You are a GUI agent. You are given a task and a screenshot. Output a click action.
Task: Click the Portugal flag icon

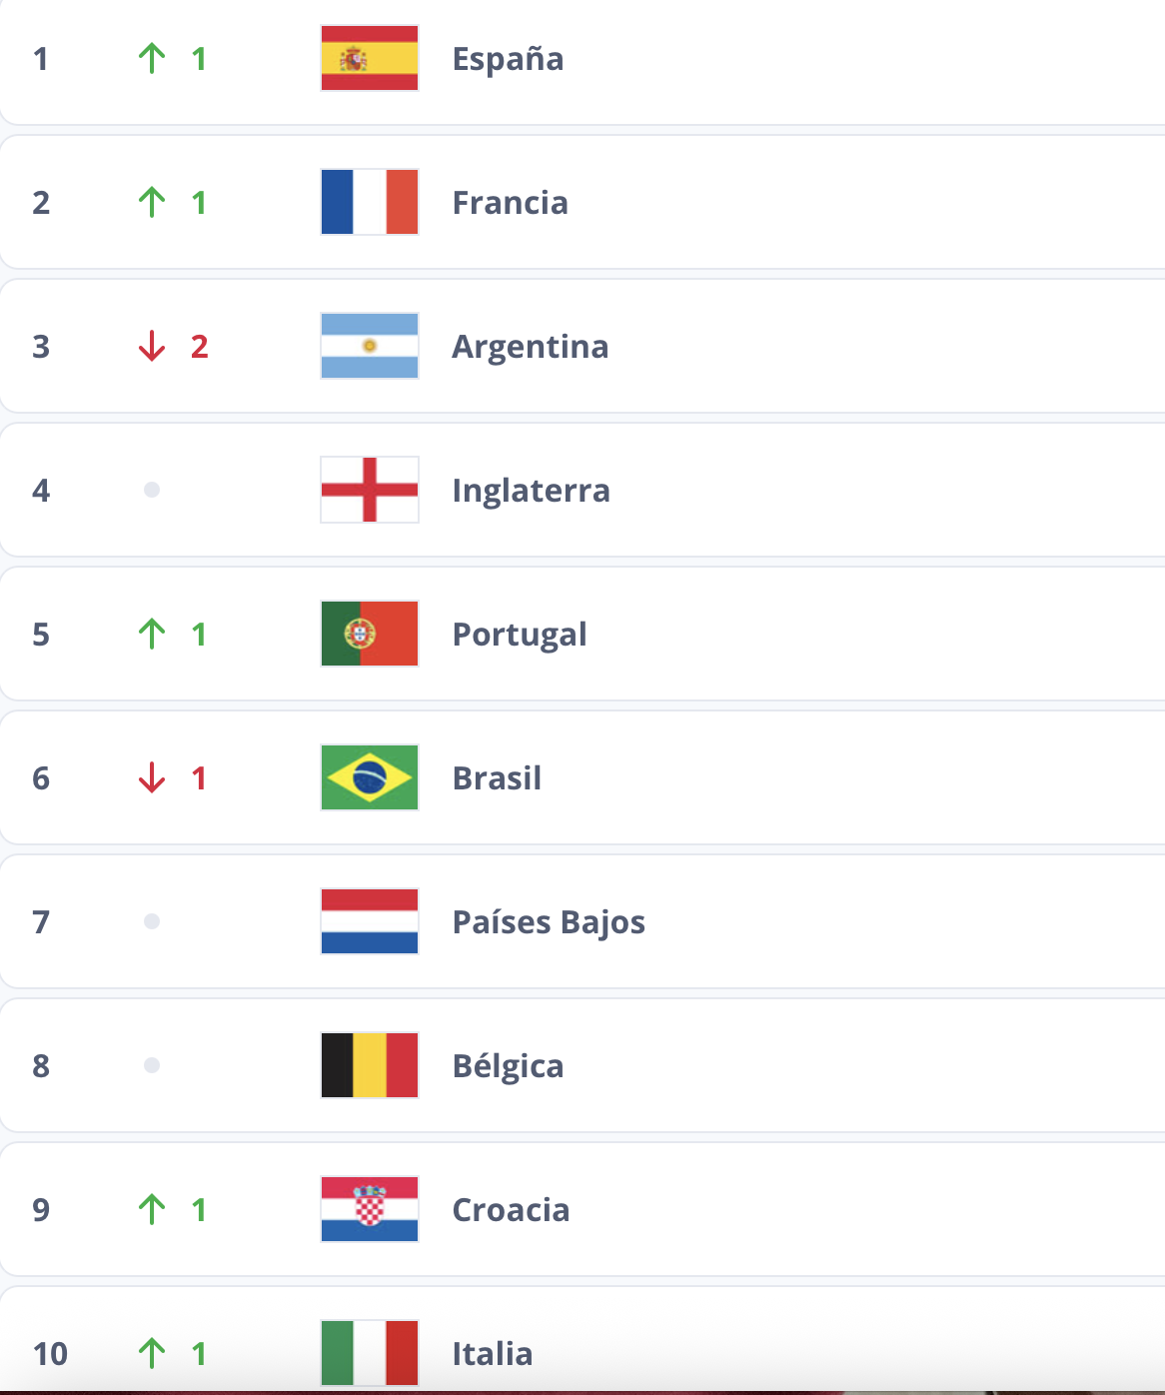[370, 635]
